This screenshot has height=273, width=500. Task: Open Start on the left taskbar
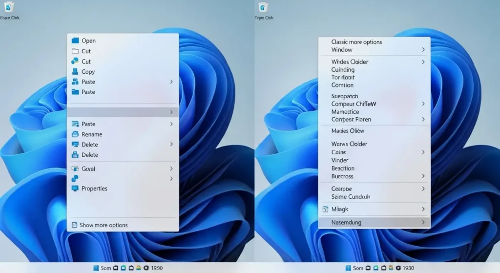tap(96, 268)
